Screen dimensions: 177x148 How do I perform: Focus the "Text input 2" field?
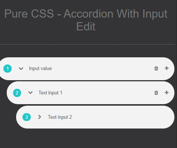60,117
